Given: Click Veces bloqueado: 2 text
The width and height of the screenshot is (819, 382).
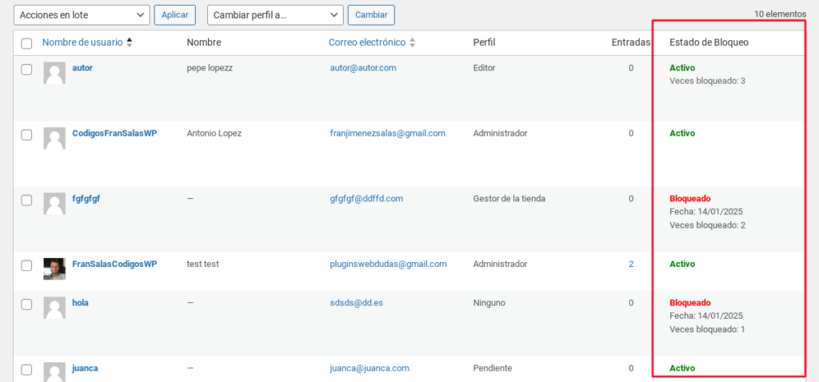Looking at the screenshot, I should pos(707,225).
